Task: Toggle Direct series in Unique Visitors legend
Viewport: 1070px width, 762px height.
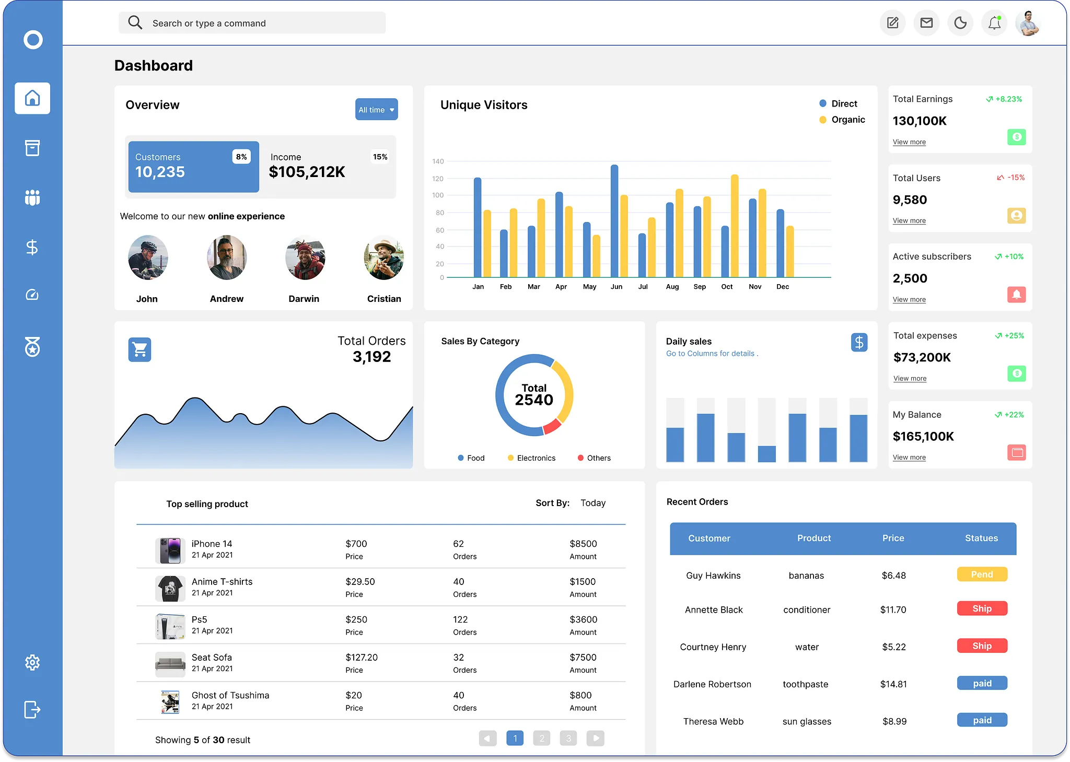Action: (839, 103)
